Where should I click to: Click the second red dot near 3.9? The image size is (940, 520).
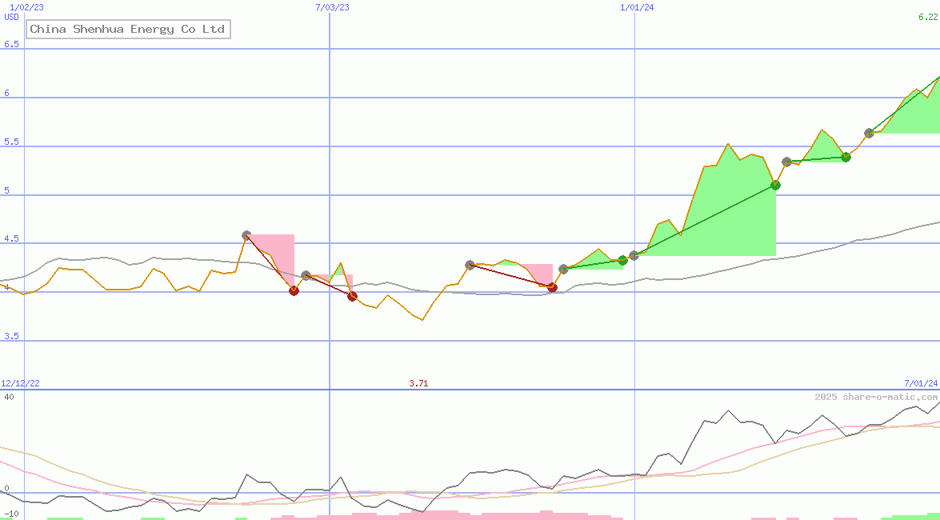point(353,296)
